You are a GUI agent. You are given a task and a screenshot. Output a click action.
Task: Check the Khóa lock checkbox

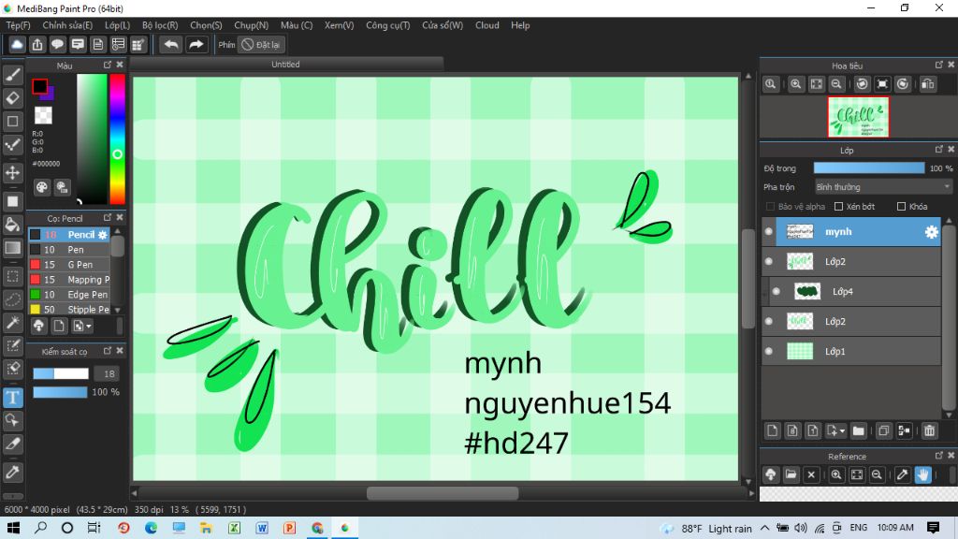click(901, 206)
